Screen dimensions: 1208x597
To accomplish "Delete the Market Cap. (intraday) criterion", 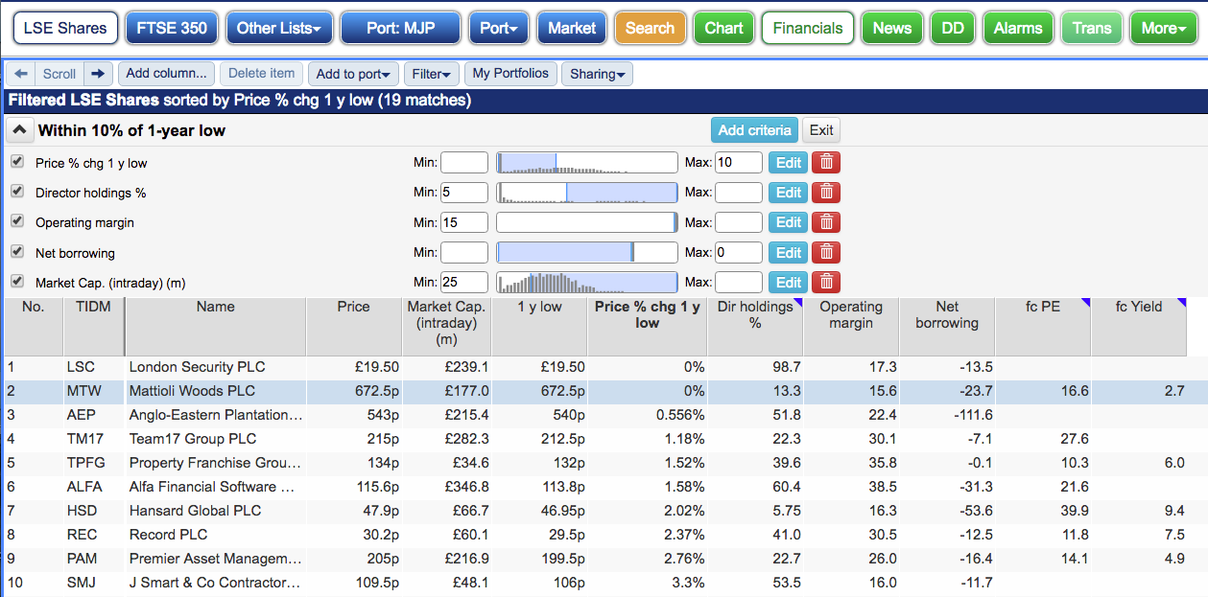I will (x=825, y=283).
